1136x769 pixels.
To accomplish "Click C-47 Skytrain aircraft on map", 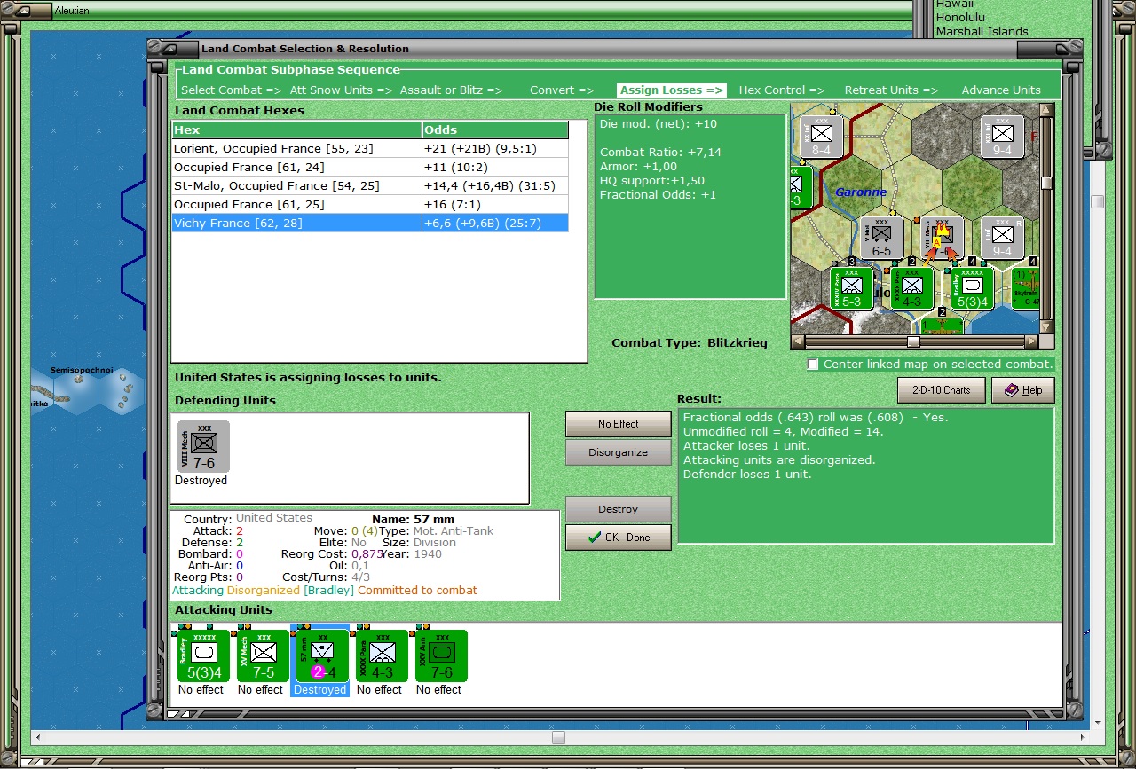I will [x=1026, y=288].
